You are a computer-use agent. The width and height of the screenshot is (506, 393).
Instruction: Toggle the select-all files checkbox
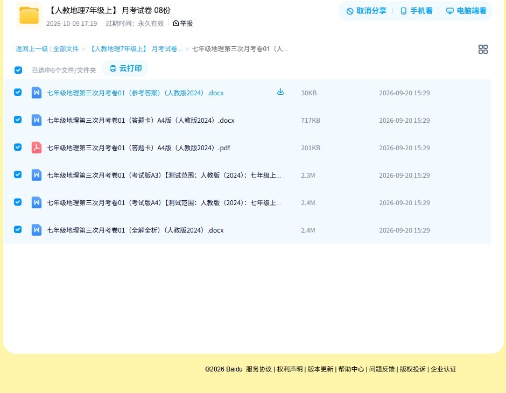click(x=18, y=70)
